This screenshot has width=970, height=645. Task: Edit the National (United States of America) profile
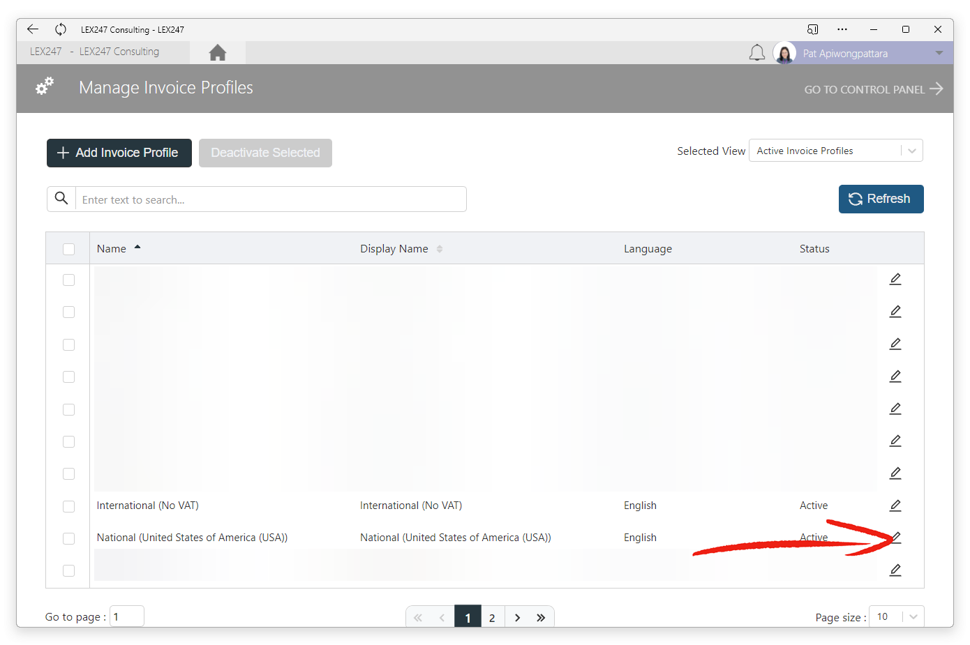(x=897, y=537)
